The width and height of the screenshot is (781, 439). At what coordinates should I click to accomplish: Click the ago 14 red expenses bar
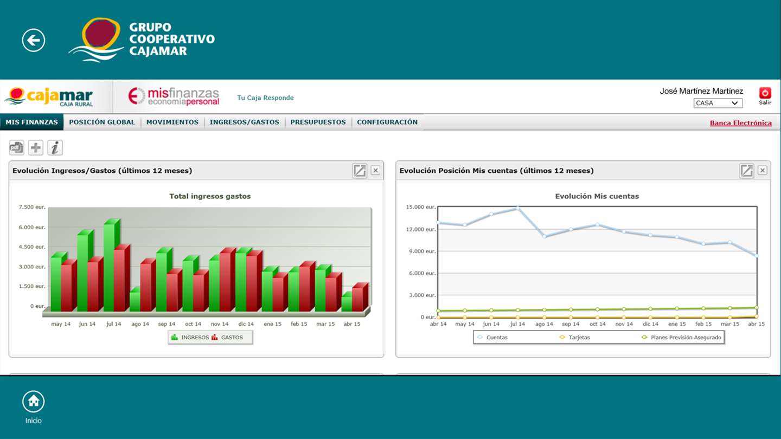pos(145,287)
